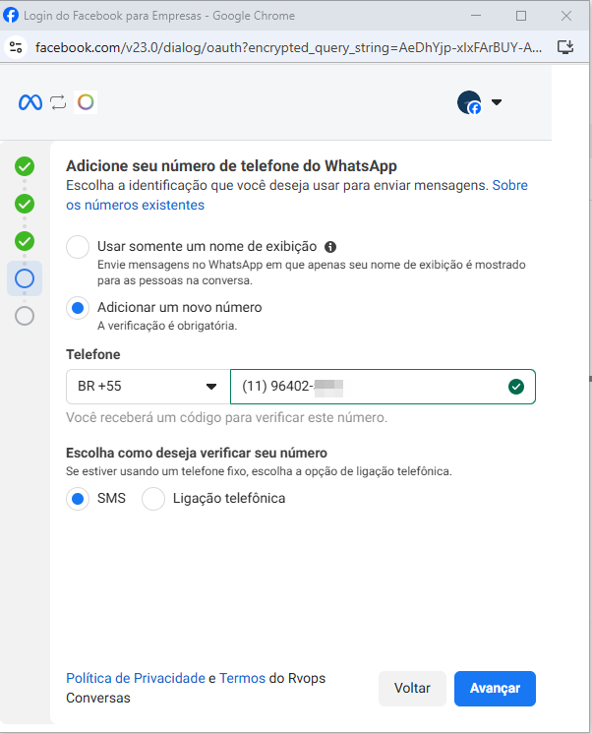Click the info icon beside display name option
592x734 pixels.
tap(330, 247)
